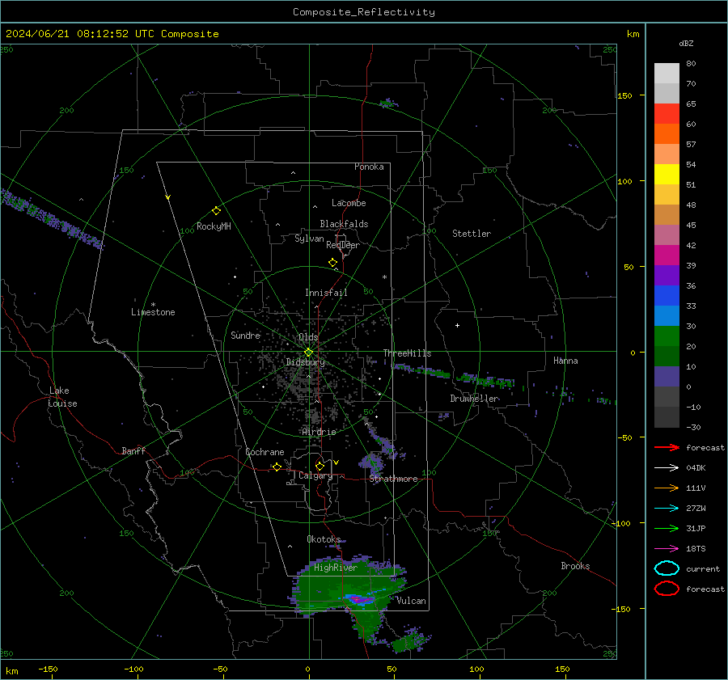Select the red forecast ellipse legend icon
This screenshot has height=680, width=728.
(667, 589)
